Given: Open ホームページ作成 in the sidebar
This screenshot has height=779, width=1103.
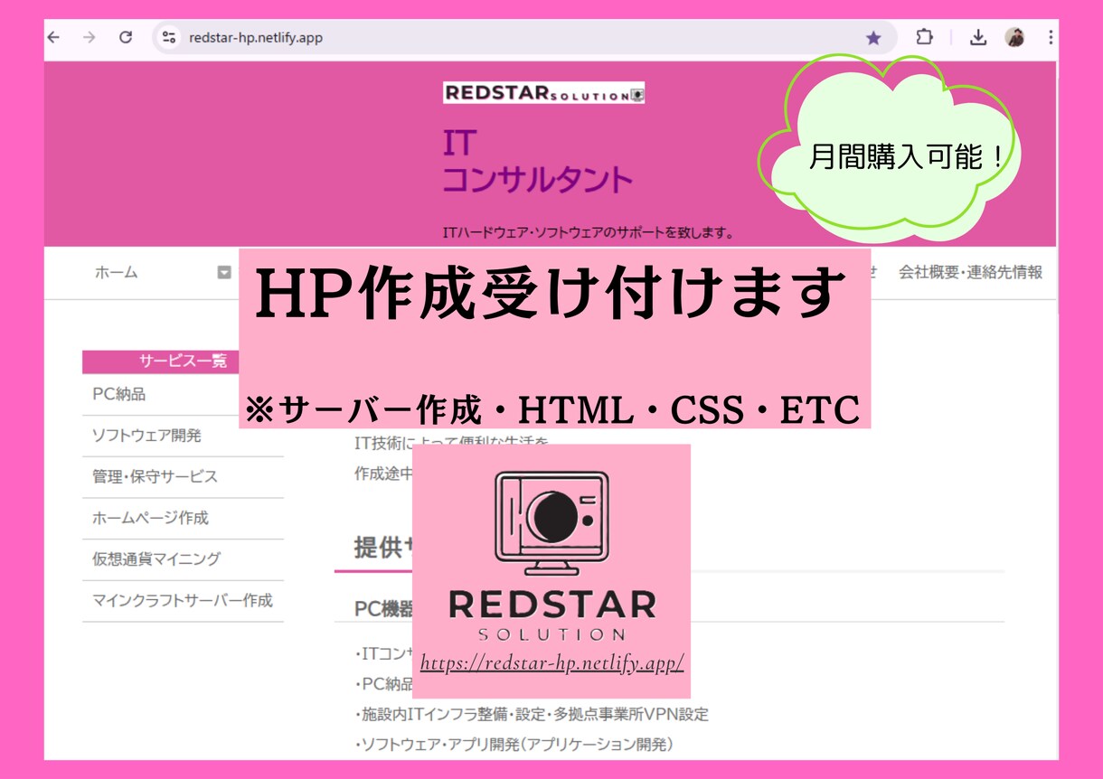Looking at the screenshot, I should (x=150, y=518).
